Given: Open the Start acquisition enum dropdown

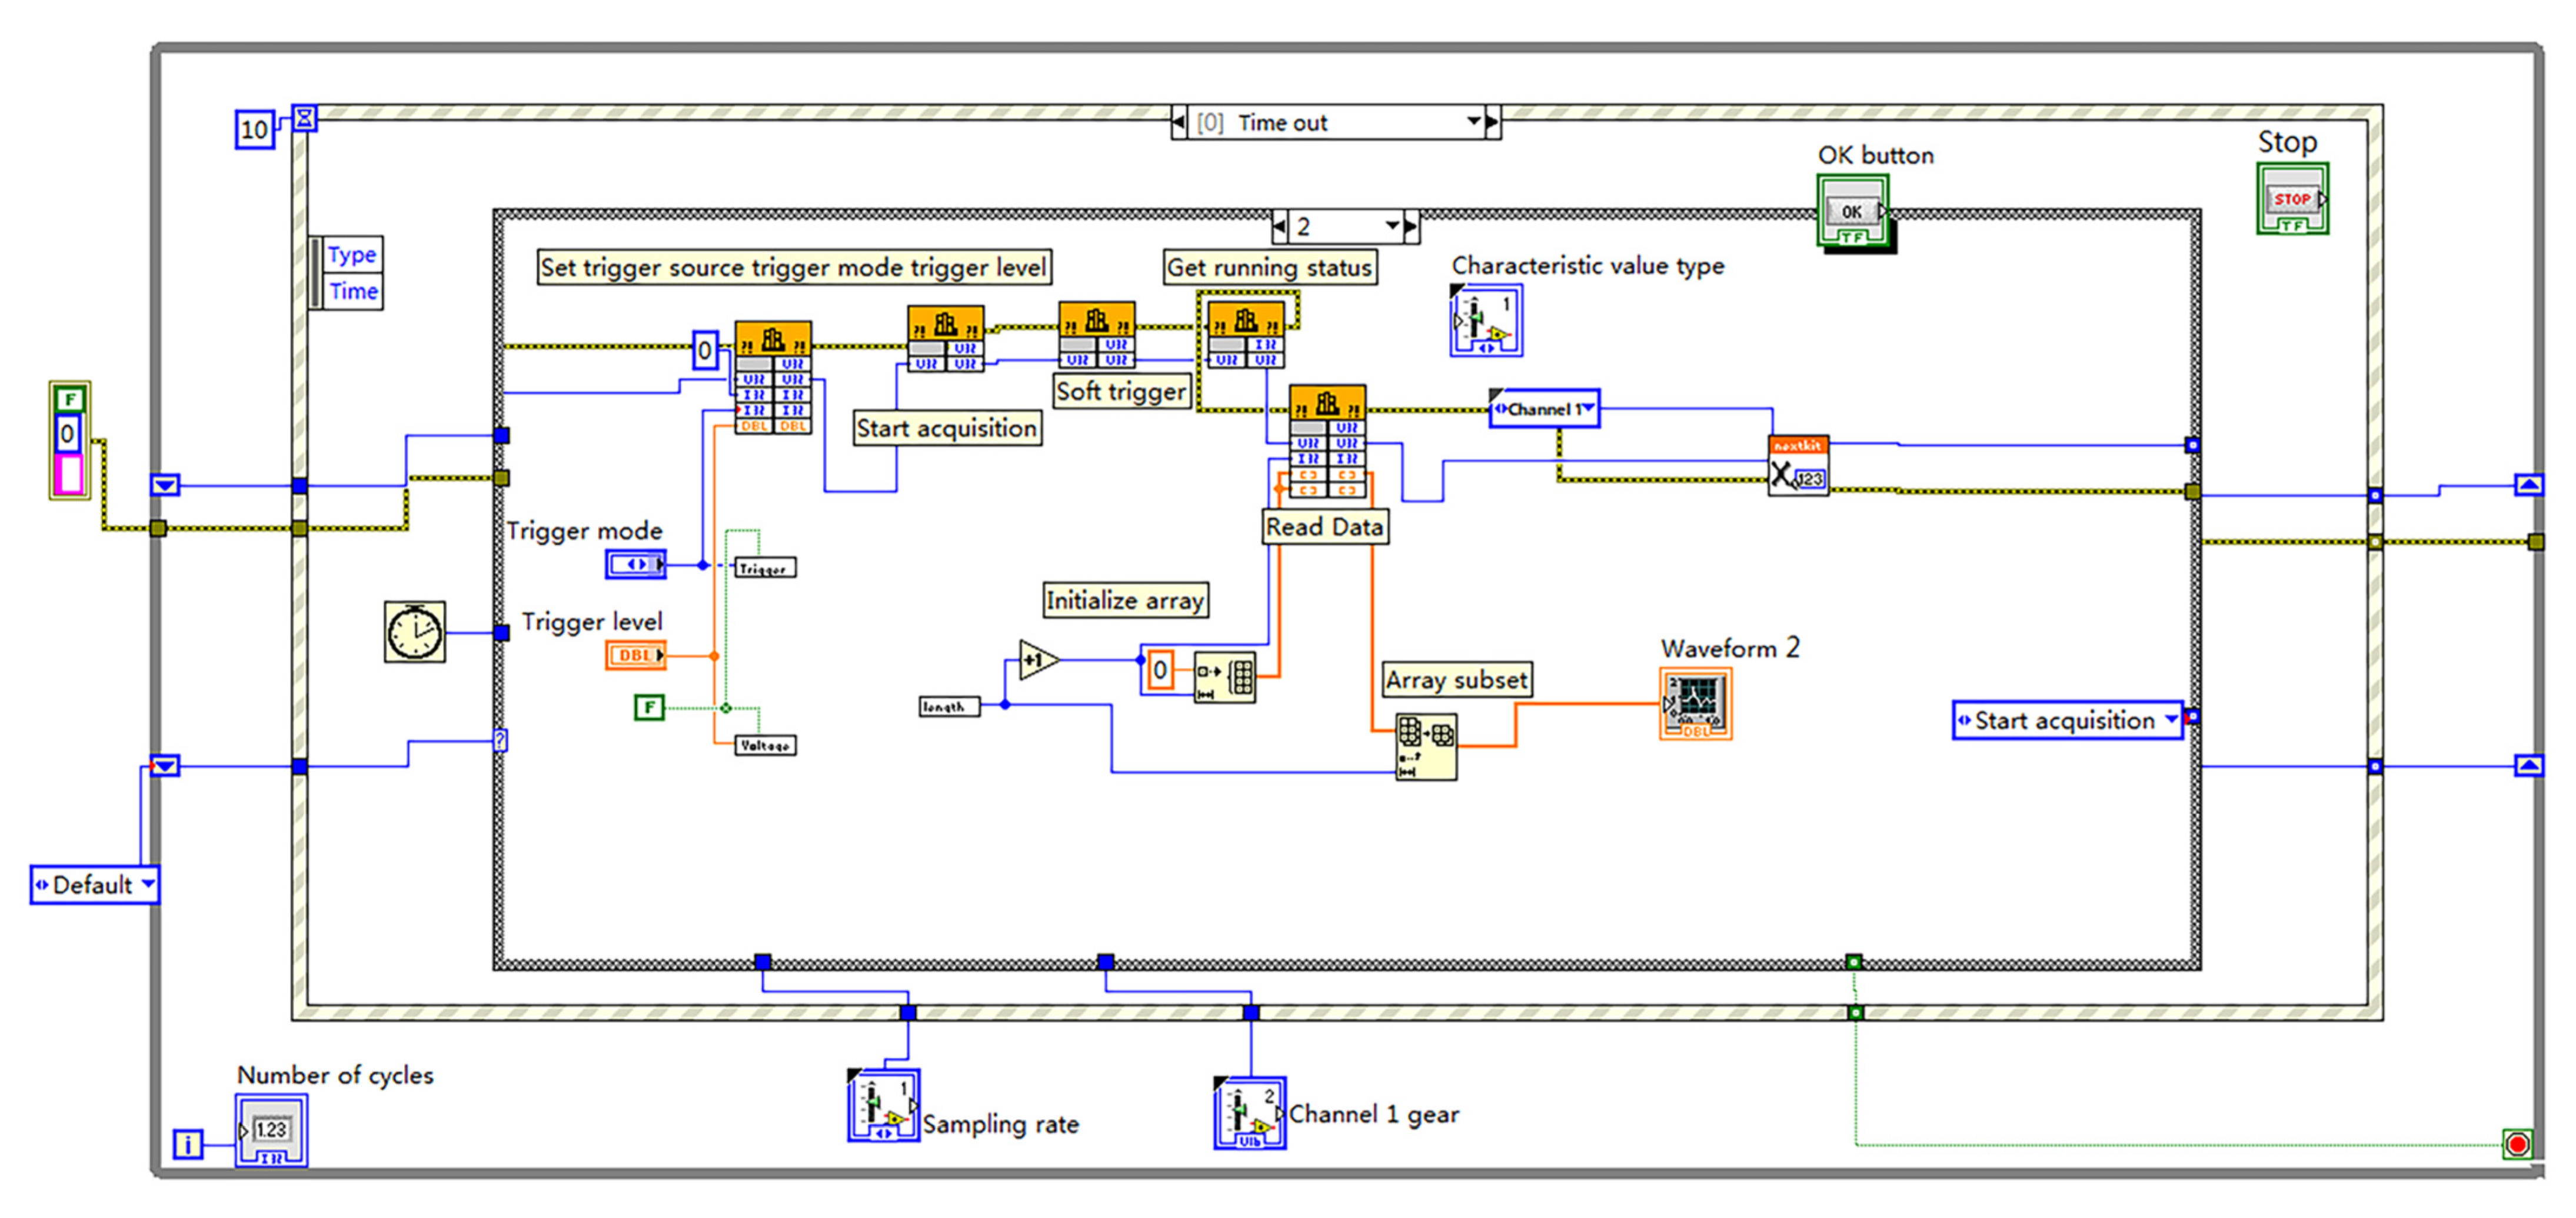Looking at the screenshot, I should tap(2171, 719).
